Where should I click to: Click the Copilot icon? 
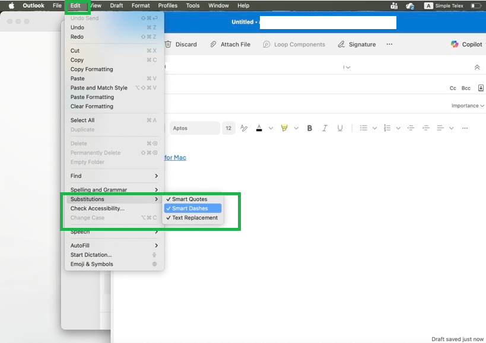click(x=455, y=45)
